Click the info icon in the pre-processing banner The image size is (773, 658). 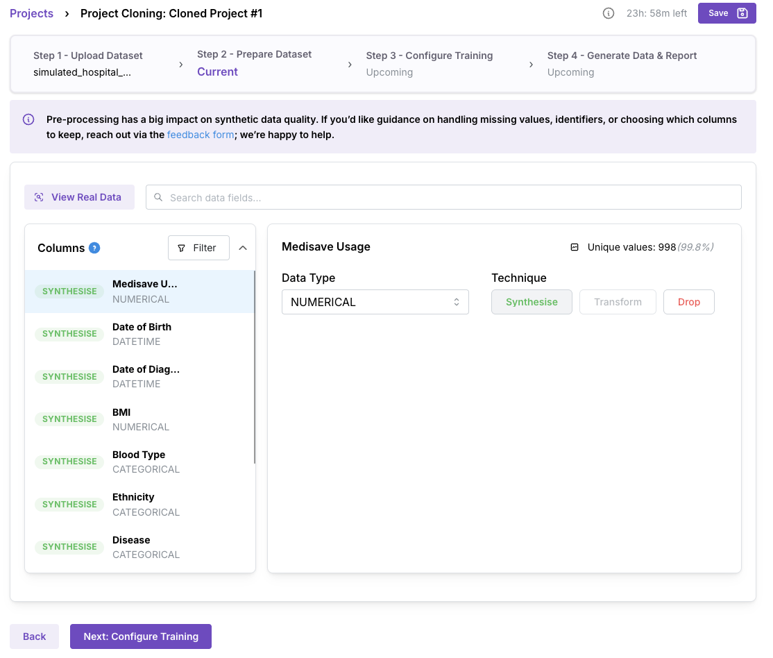(x=28, y=119)
